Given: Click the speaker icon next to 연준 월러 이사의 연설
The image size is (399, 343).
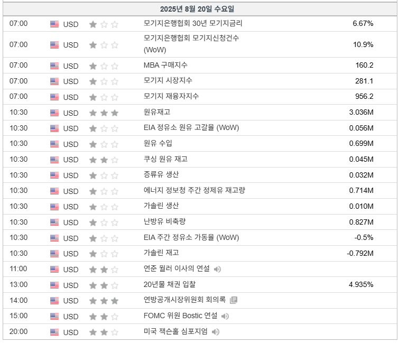Looking at the screenshot, I should pos(217,269).
